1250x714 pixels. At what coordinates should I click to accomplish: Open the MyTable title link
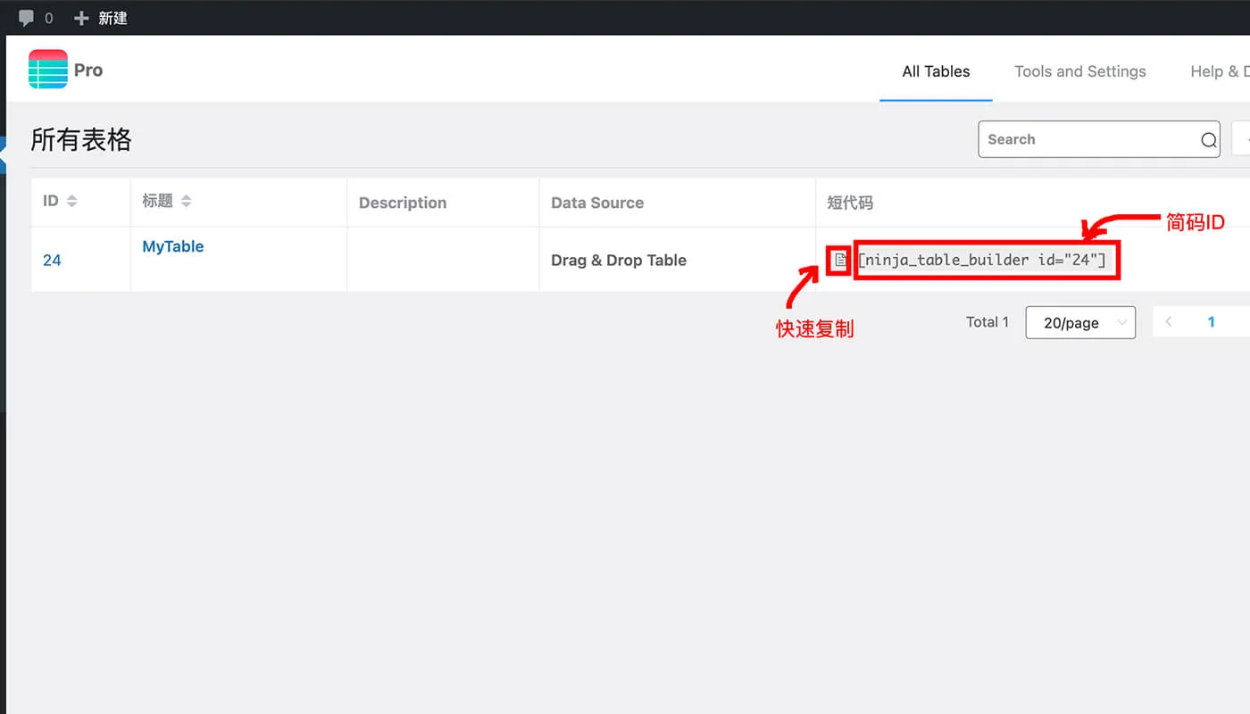coord(173,246)
